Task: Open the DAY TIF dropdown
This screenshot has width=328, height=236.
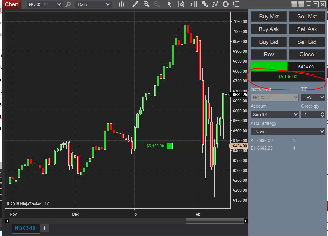Action: 313,98
